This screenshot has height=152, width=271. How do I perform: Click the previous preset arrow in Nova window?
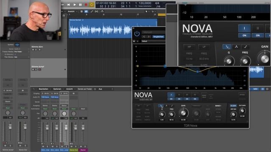[144, 37]
